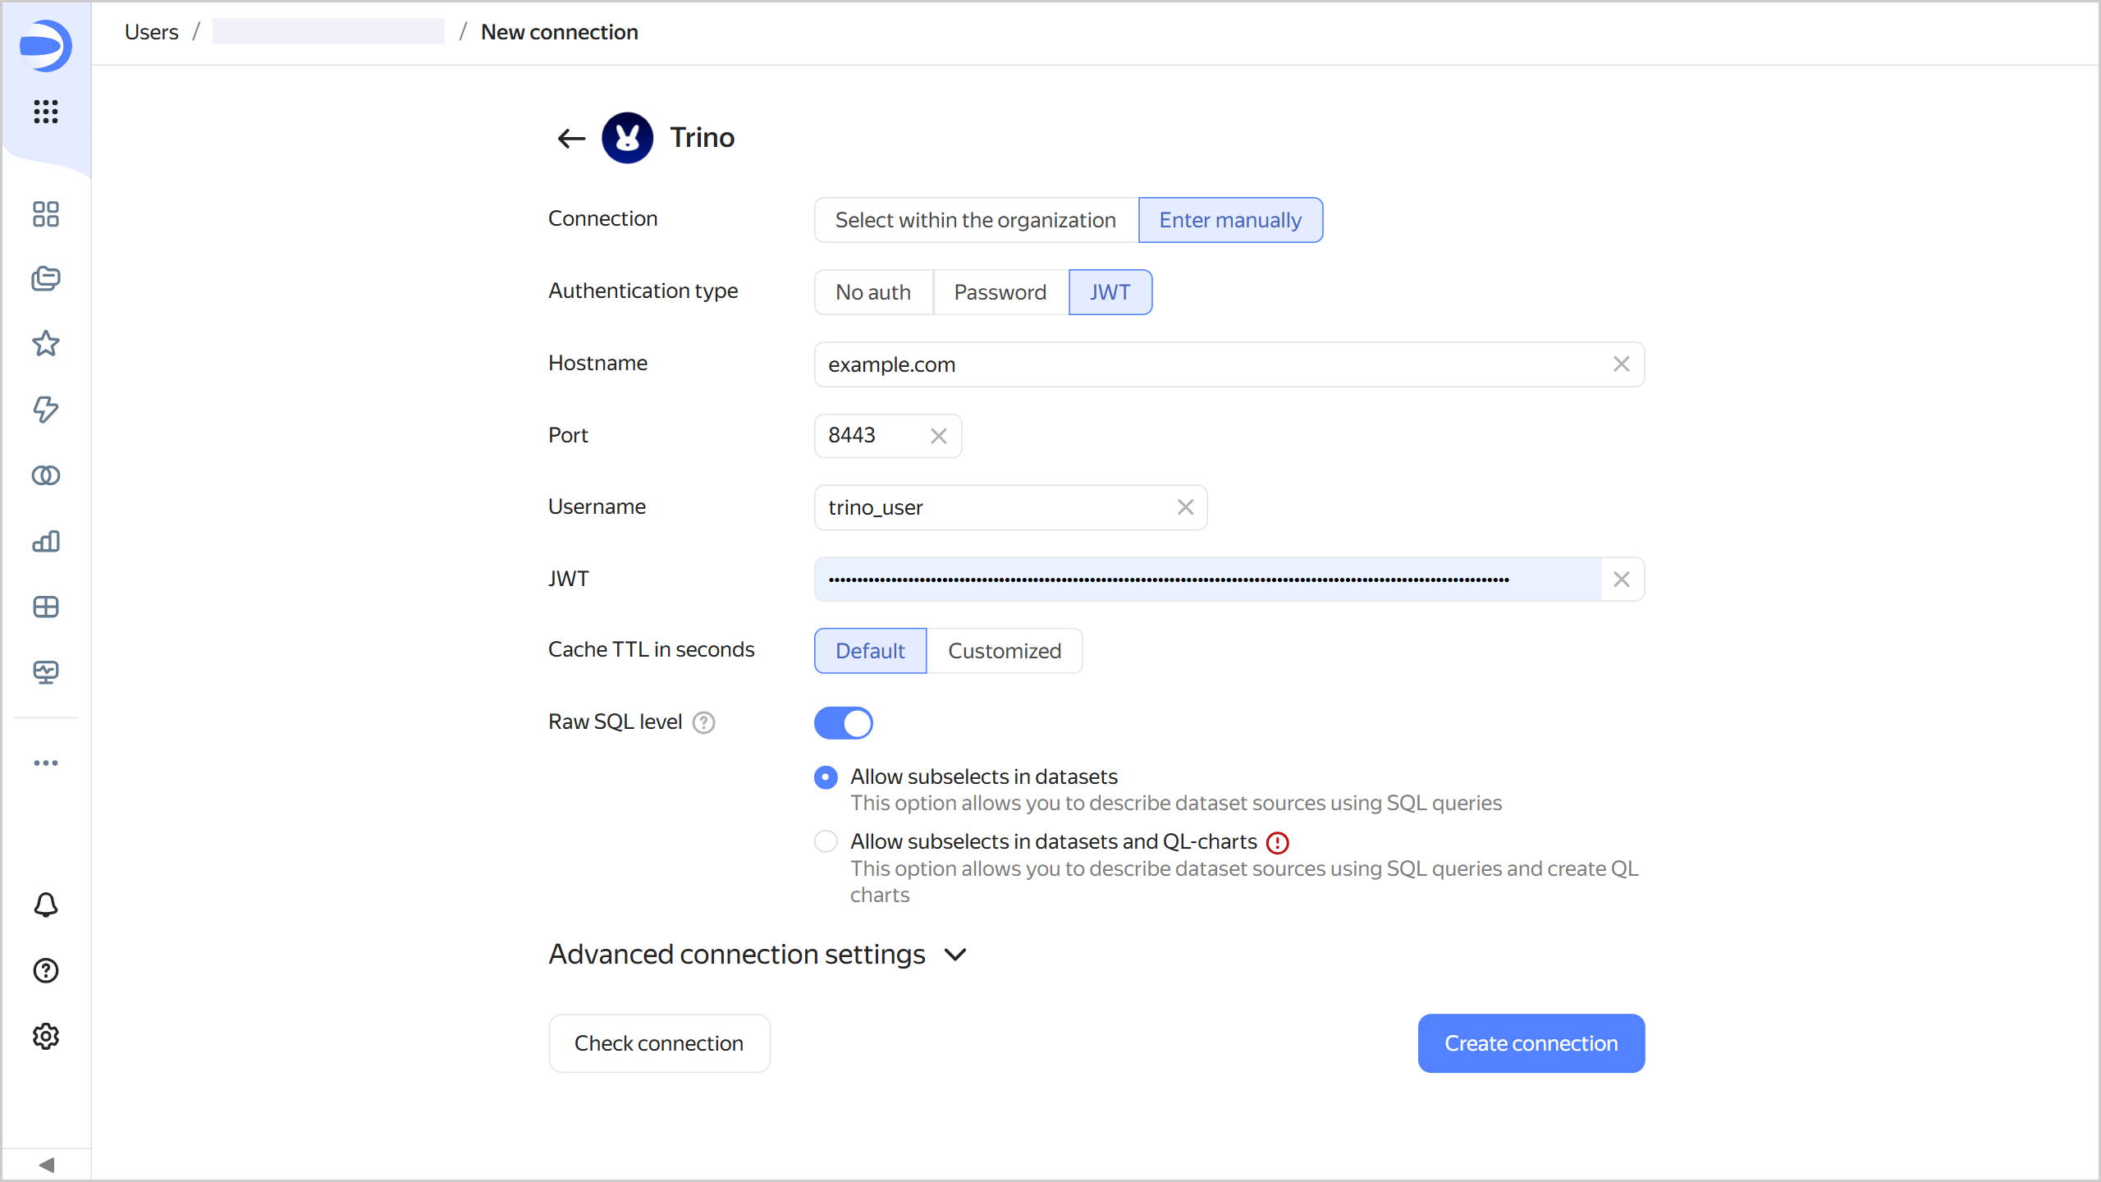Click the Check connection button

659,1043
